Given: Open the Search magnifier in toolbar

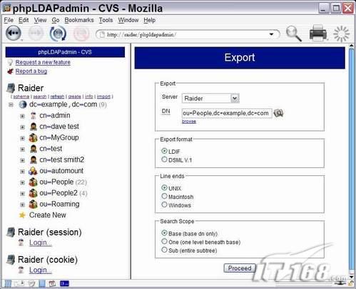Looking at the screenshot, I should pyautogui.click(x=294, y=34).
